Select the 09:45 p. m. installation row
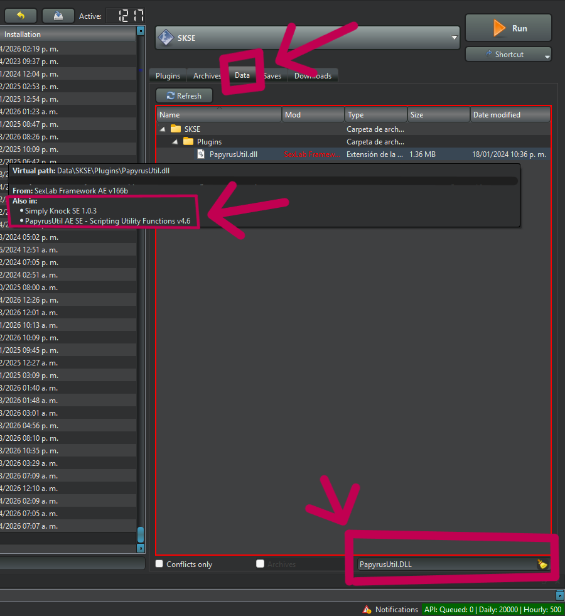The height and width of the screenshot is (616, 565). [x=68, y=350]
